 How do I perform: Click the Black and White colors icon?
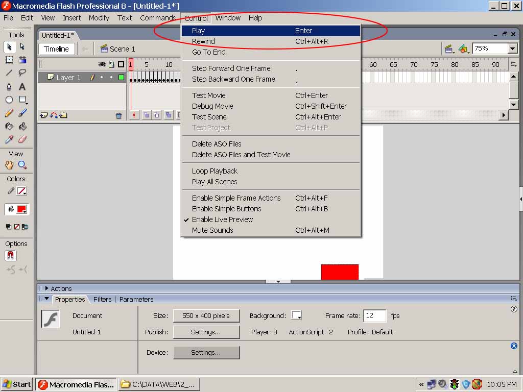tap(9, 227)
